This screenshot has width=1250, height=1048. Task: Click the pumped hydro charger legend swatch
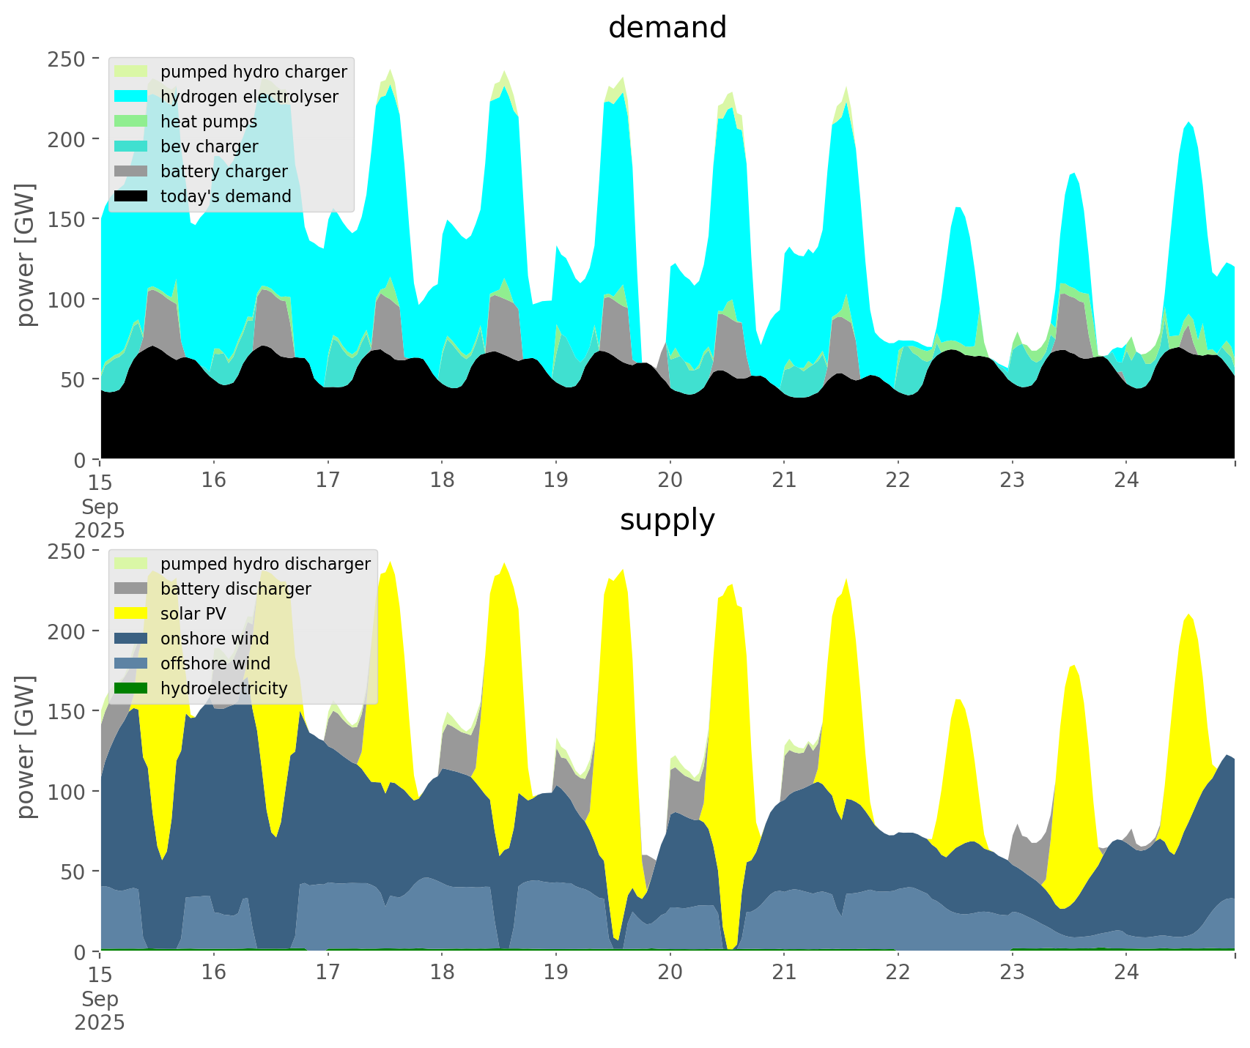click(132, 72)
